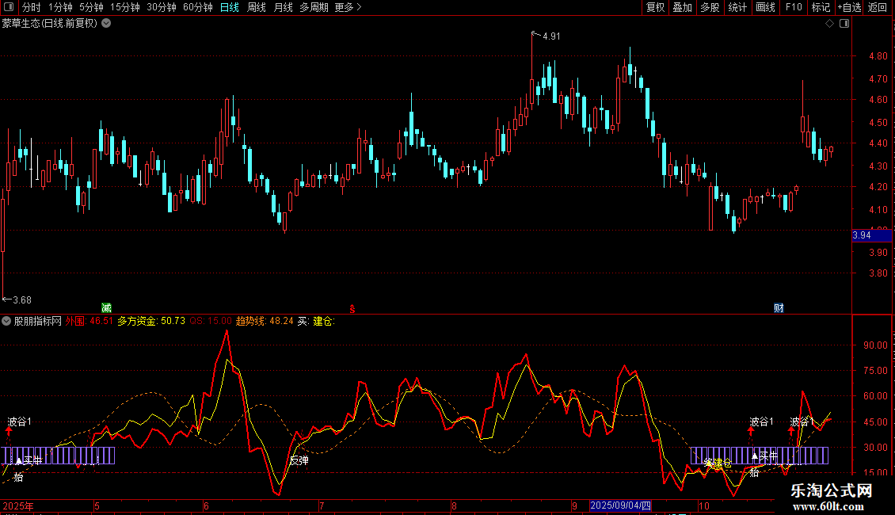895x515 pixels.
Task: Click the month 5 marker on the time axis
Action: click(97, 505)
